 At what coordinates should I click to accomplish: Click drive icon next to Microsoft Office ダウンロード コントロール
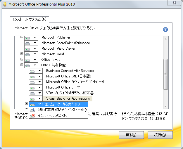coord(32,82)
